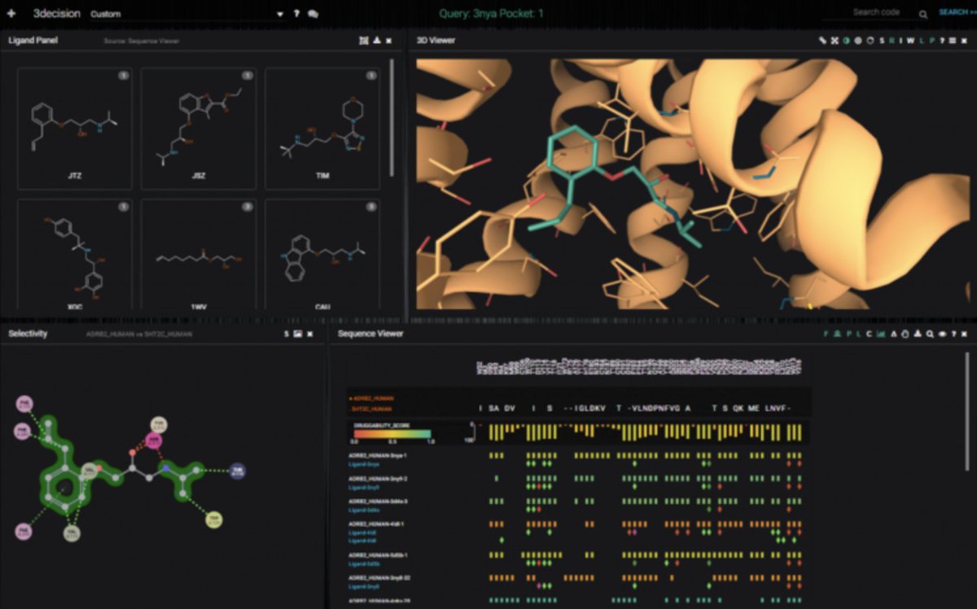Screen dimensions: 977x609
Task: Click the dropdown arrow of the Custom selector
Action: coord(279,14)
